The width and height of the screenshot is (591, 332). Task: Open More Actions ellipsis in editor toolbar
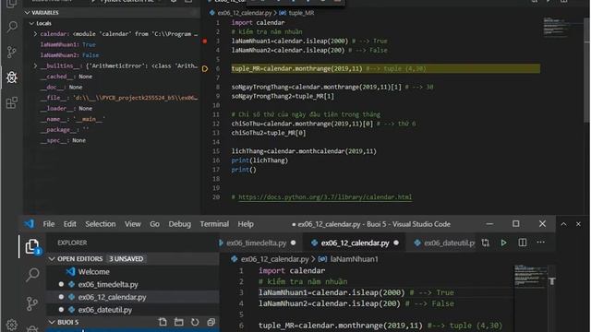click(x=541, y=243)
